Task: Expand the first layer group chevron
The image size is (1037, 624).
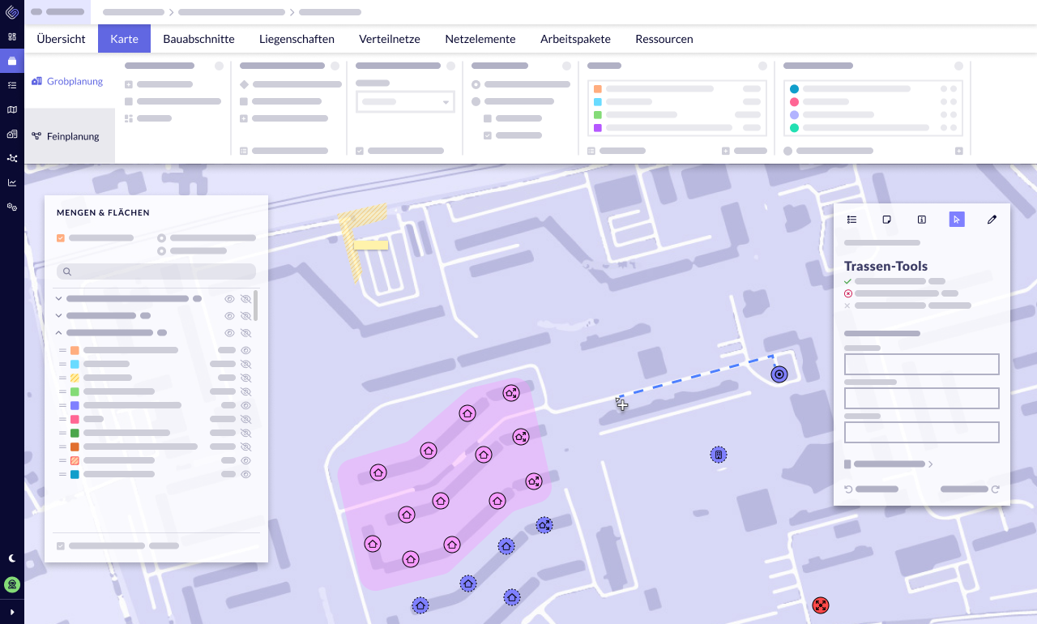Action: point(58,298)
